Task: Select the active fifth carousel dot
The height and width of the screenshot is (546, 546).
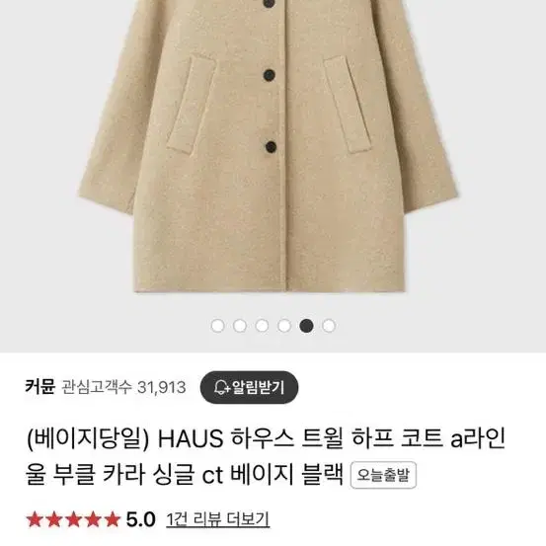Action: point(306,326)
